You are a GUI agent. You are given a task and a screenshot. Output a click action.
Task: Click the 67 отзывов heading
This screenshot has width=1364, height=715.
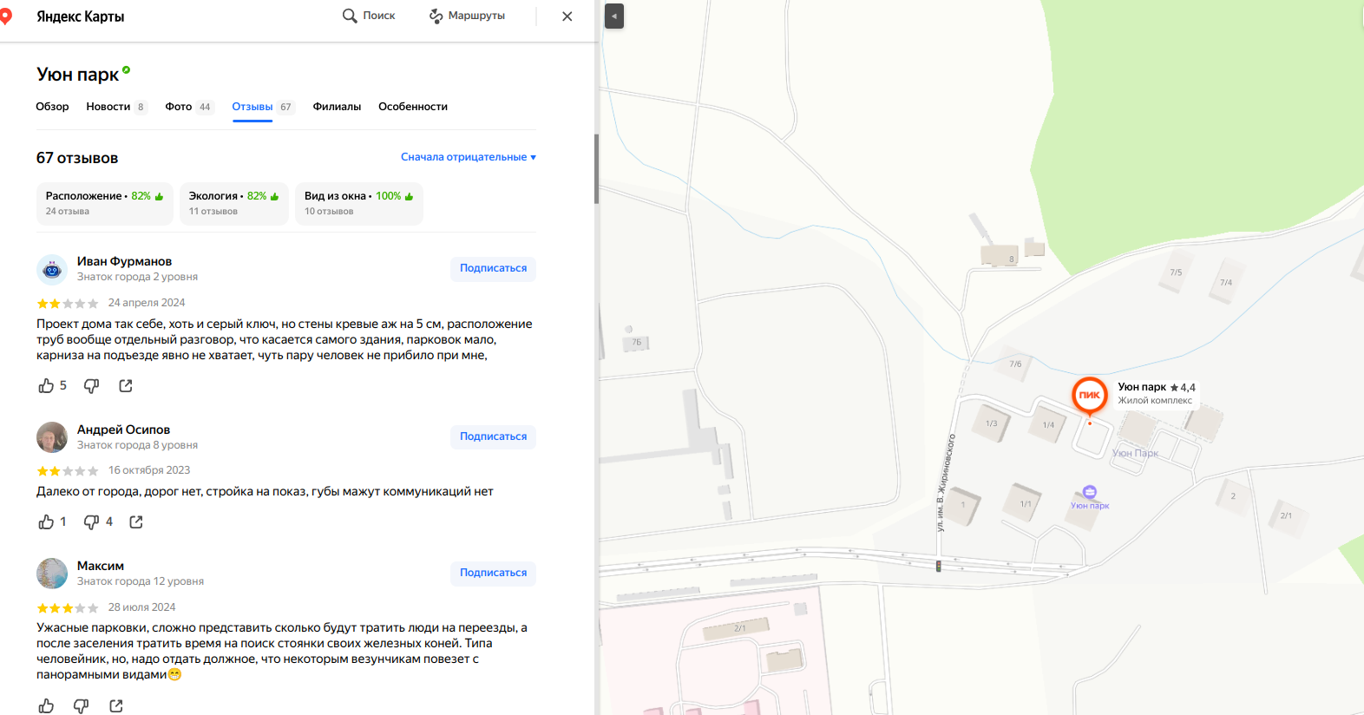pyautogui.click(x=77, y=158)
